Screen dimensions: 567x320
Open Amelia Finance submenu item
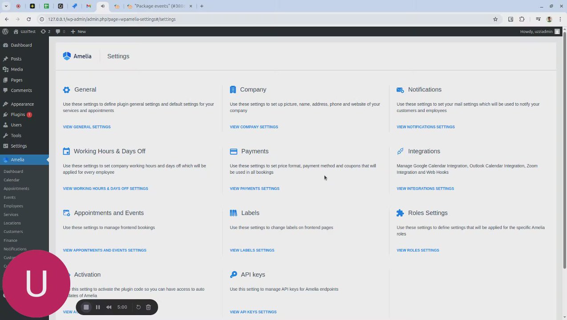11,240
